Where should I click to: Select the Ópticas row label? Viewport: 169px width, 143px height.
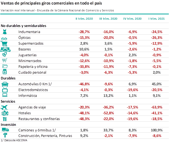click(x=24, y=38)
